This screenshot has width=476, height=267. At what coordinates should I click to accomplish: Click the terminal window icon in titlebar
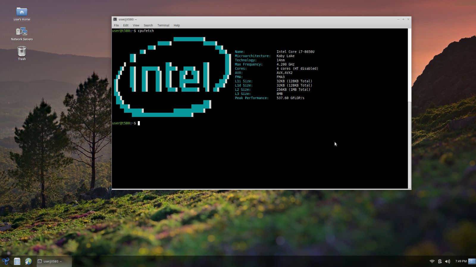[115, 19]
